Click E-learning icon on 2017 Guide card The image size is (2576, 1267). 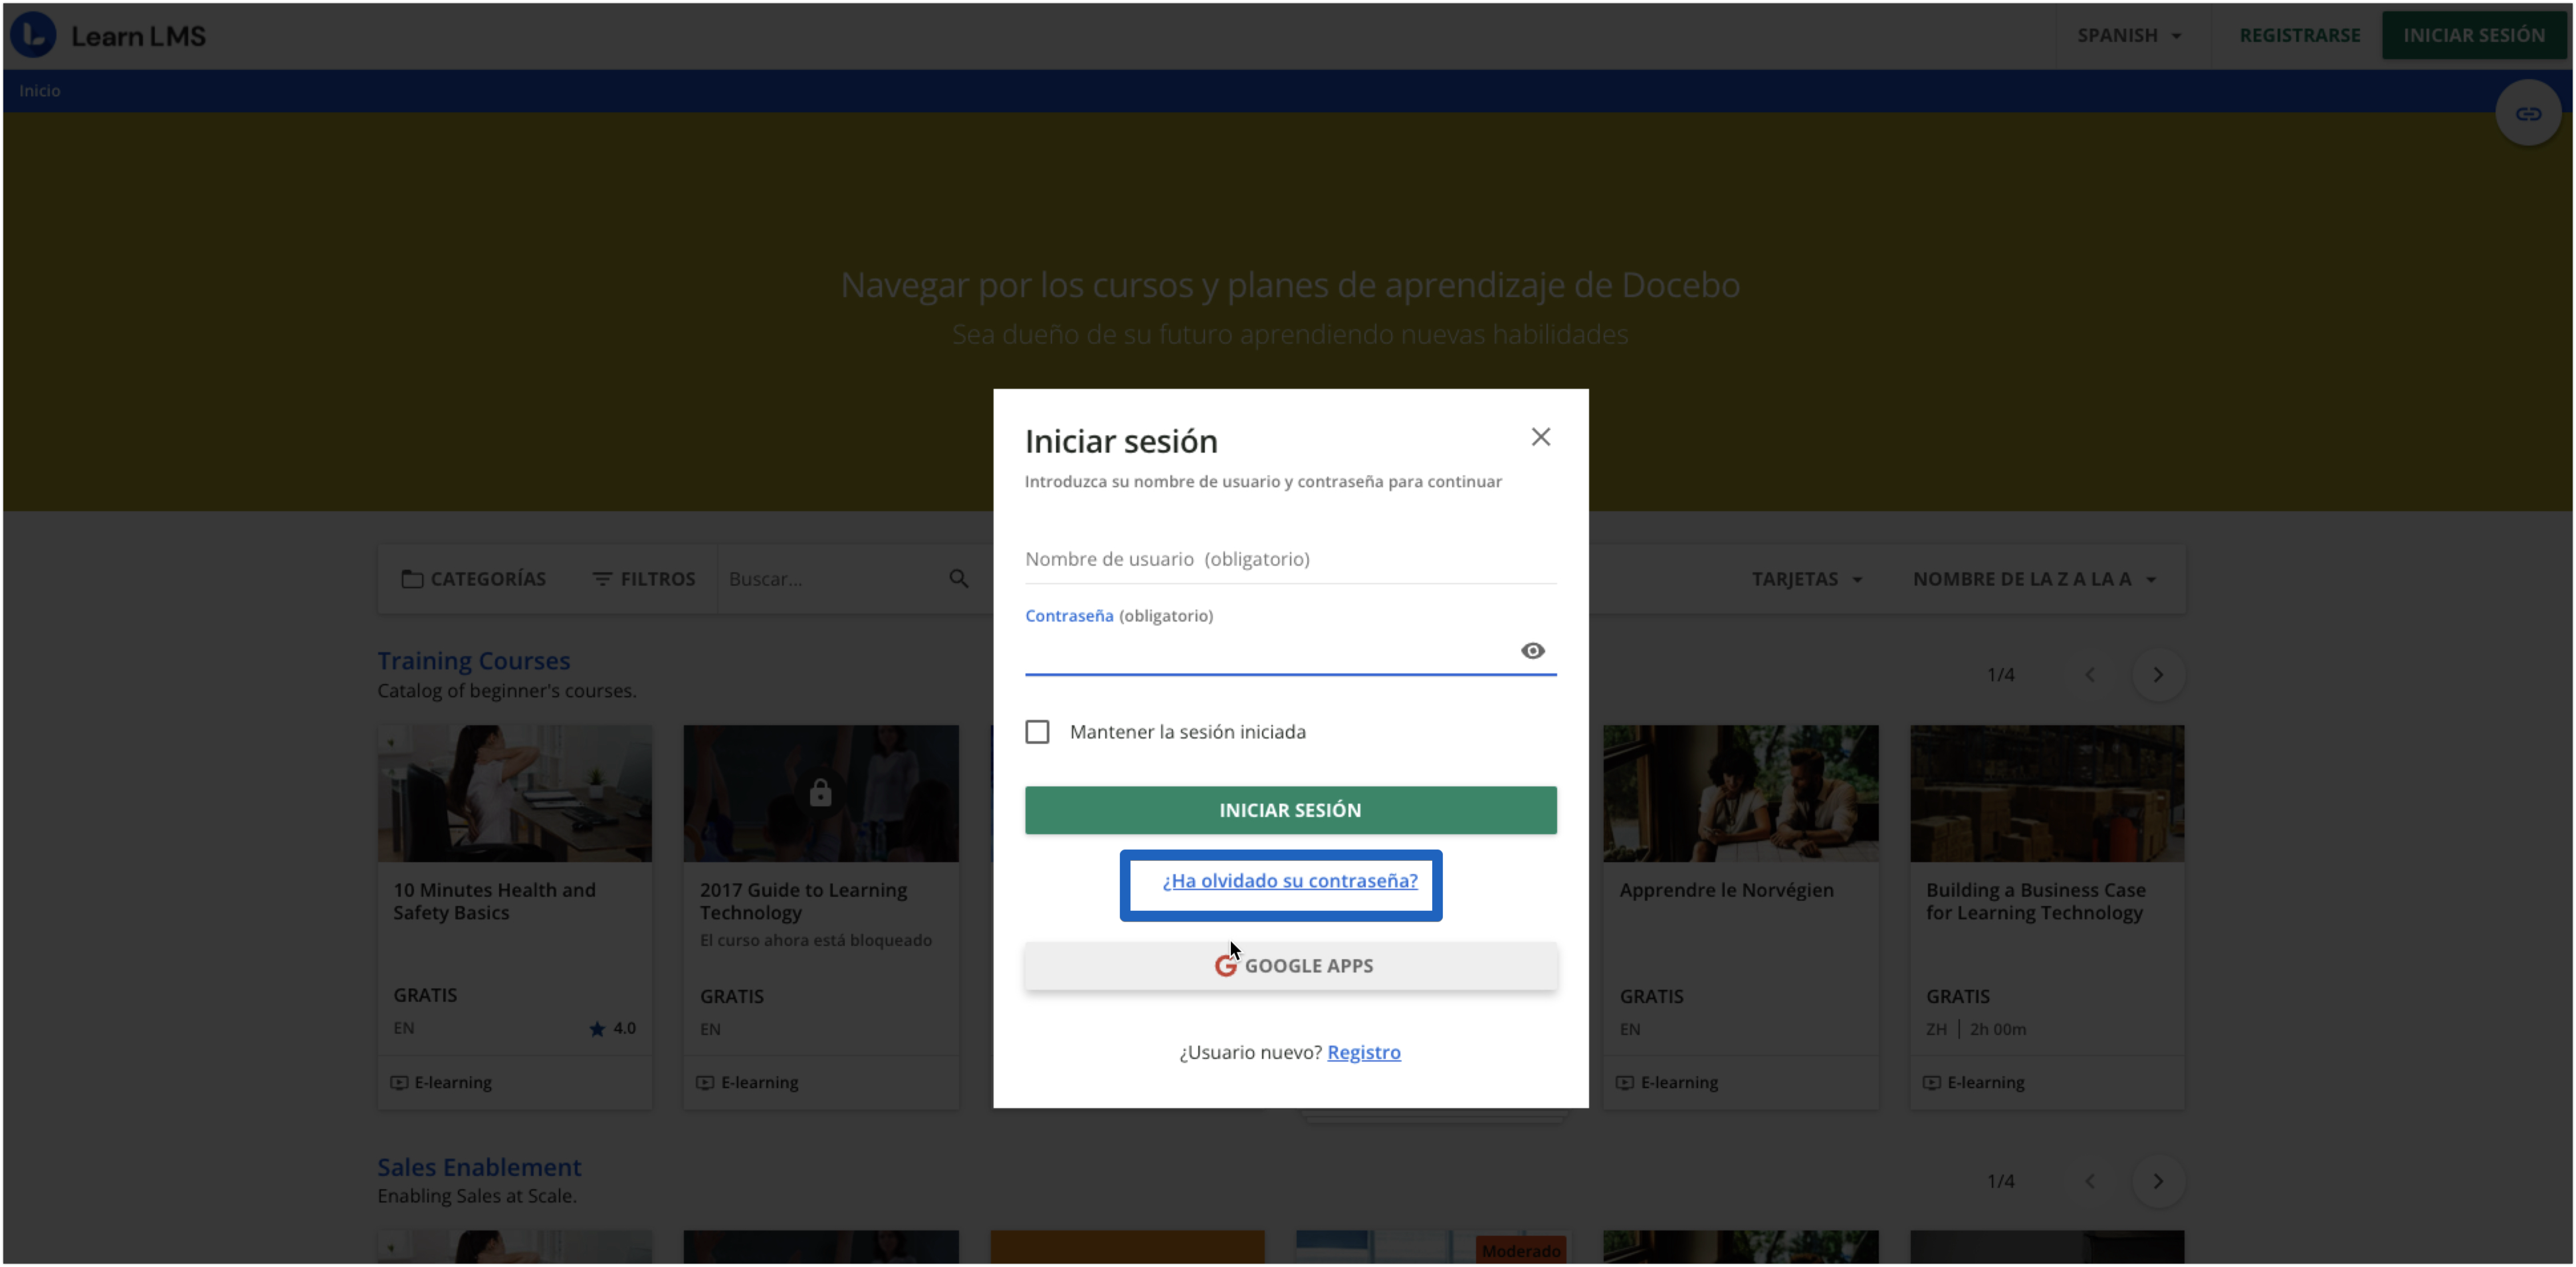pos(705,1083)
